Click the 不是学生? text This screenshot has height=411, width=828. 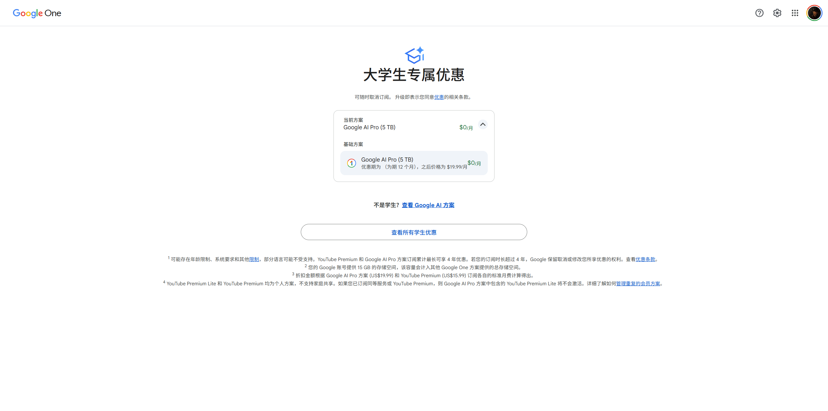[x=387, y=205]
